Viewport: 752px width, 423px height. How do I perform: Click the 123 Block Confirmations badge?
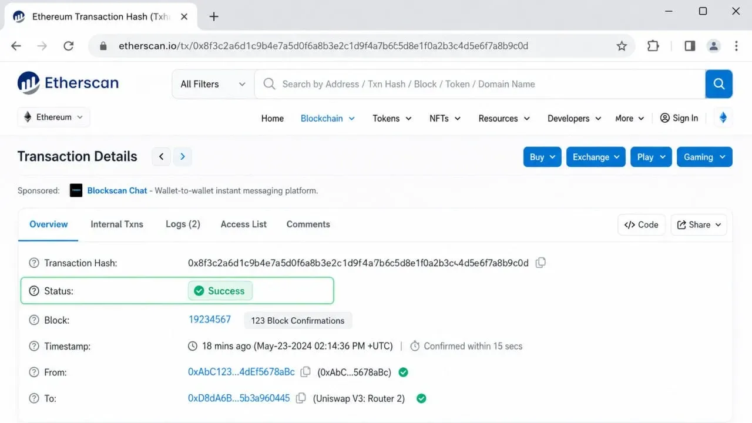pyautogui.click(x=297, y=321)
